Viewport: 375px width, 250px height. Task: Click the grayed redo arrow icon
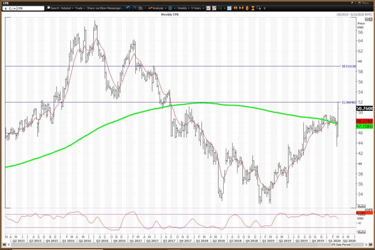coord(134,8)
